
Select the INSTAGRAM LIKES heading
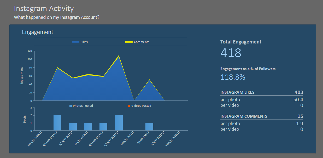pyautogui.click(x=237, y=92)
